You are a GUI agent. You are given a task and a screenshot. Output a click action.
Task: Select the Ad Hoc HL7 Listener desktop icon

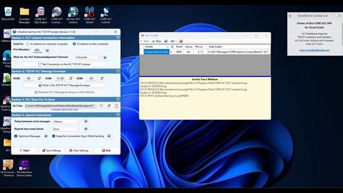coord(73,15)
